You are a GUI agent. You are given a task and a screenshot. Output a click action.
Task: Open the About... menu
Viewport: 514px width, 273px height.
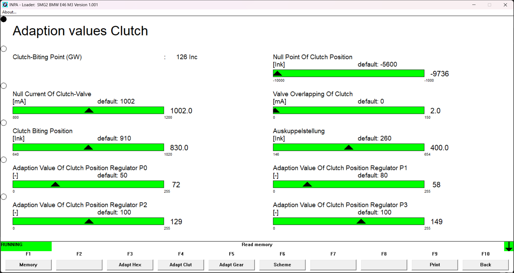tap(9, 12)
